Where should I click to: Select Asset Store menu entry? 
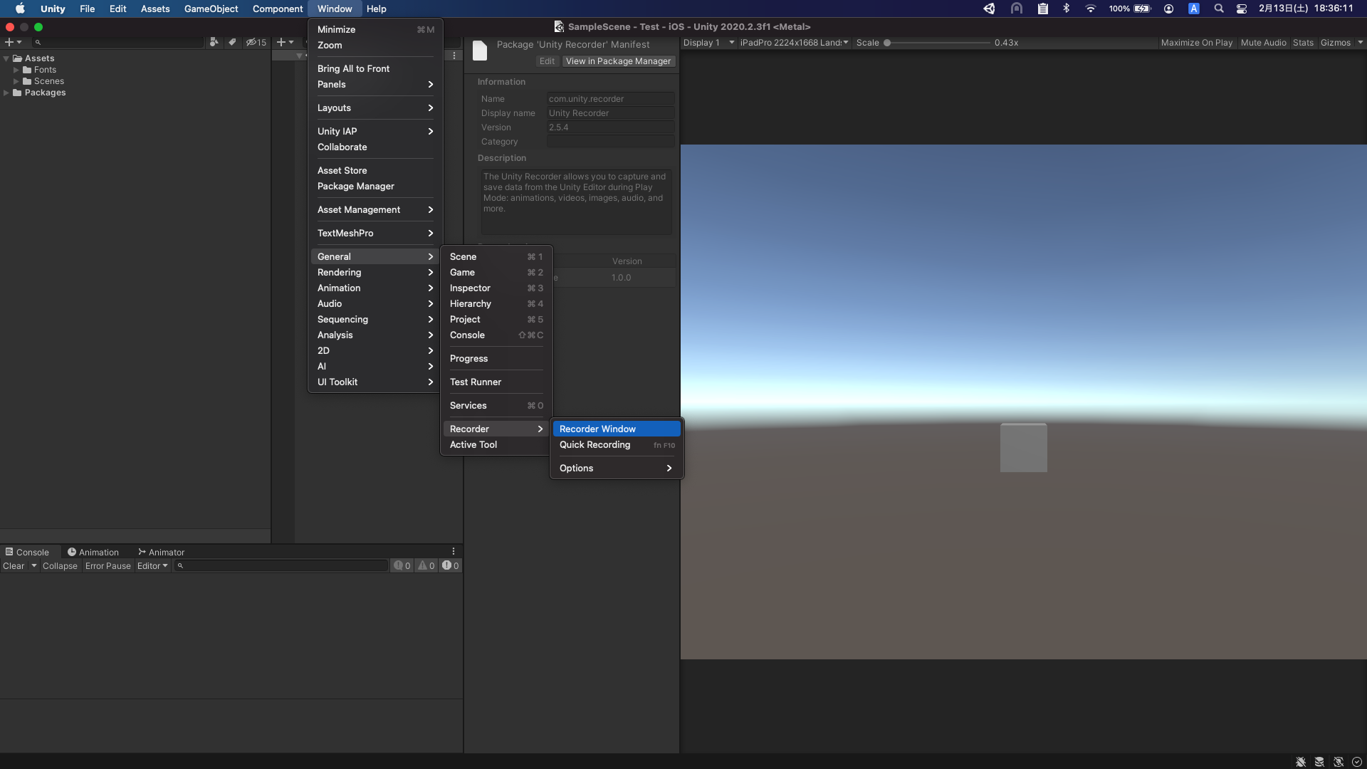pyautogui.click(x=375, y=171)
